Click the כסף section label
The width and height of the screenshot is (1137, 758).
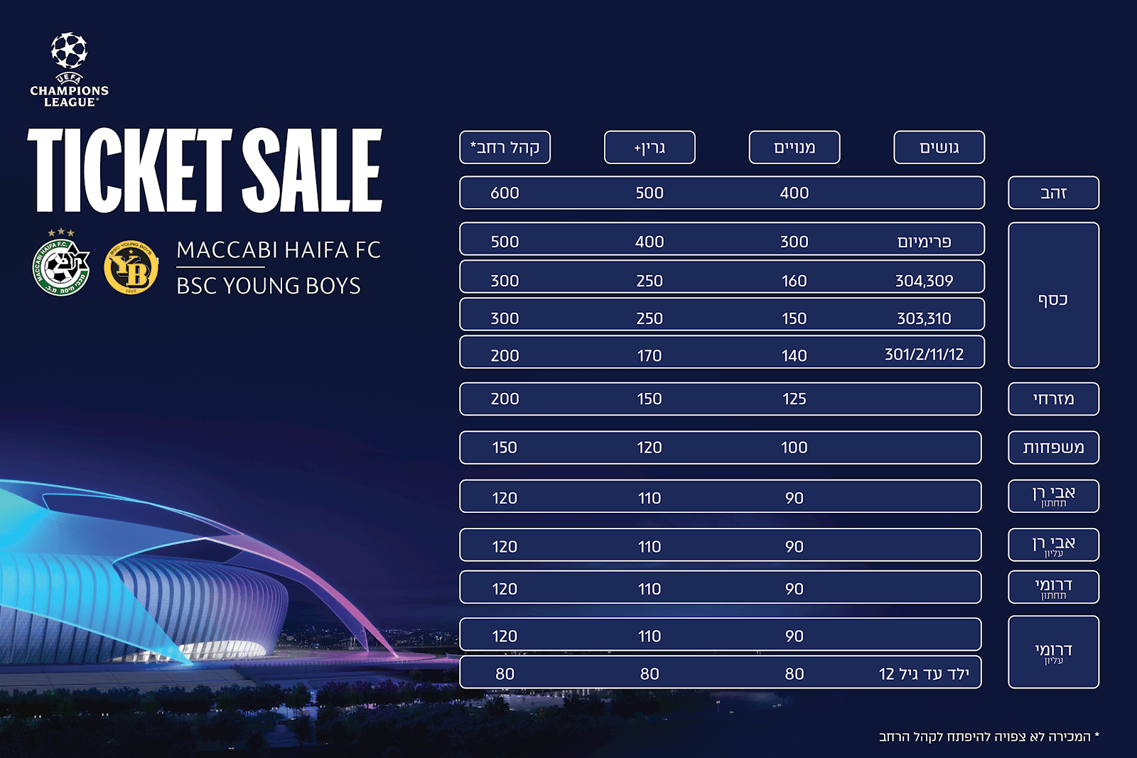coord(1053,296)
